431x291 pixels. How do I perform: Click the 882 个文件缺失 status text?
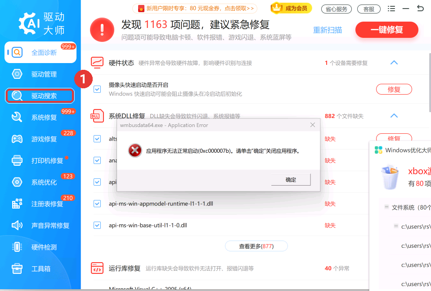point(344,116)
